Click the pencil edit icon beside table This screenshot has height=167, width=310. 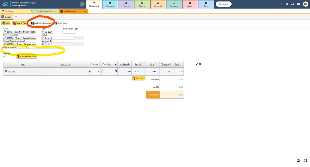pyautogui.click(x=197, y=64)
